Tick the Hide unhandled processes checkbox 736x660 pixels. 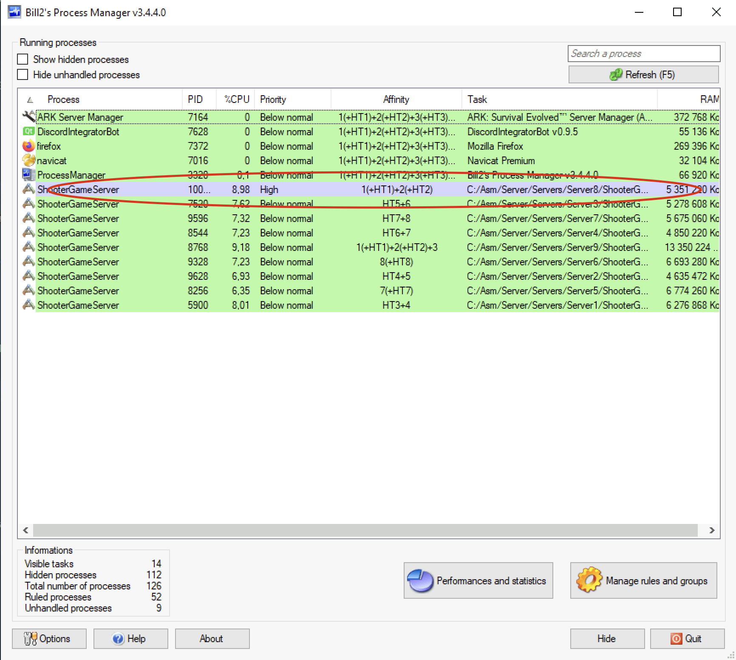[x=23, y=74]
